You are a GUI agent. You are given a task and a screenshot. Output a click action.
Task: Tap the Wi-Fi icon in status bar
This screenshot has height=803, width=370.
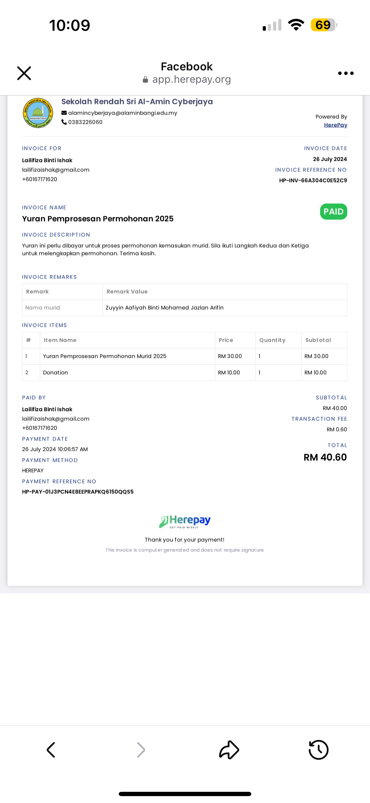point(296,25)
